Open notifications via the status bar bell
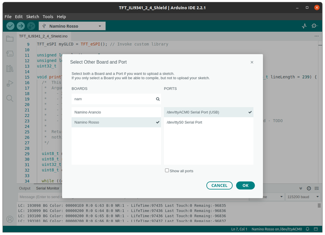Image resolution: width=325 pixels, height=235 pixels. coord(308,229)
